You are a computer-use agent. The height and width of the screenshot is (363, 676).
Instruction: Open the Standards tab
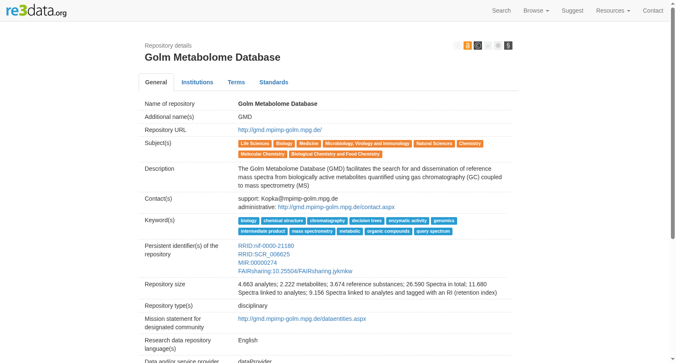tap(274, 82)
